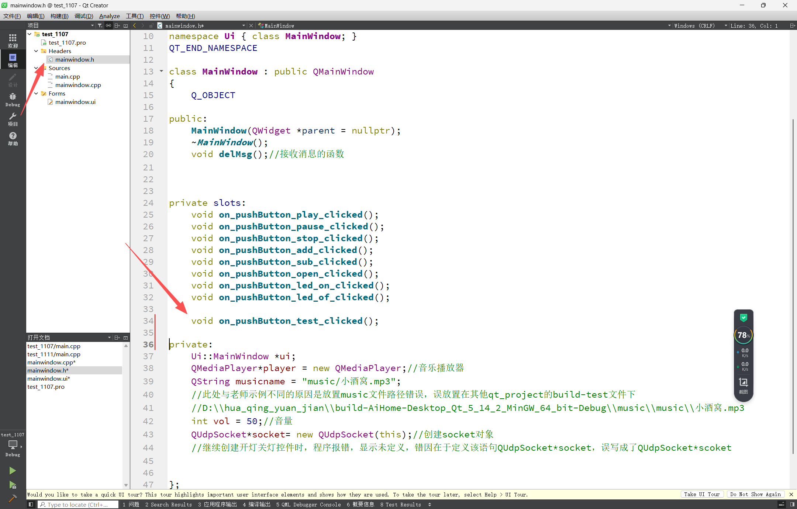Open the Welcome mode icon

(13, 40)
